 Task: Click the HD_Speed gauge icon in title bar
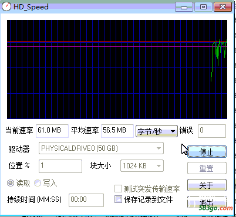click(6, 6)
